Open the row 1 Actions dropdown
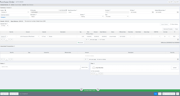Image resolution: width=180 pixels, height=96 pixels. pos(3,37)
